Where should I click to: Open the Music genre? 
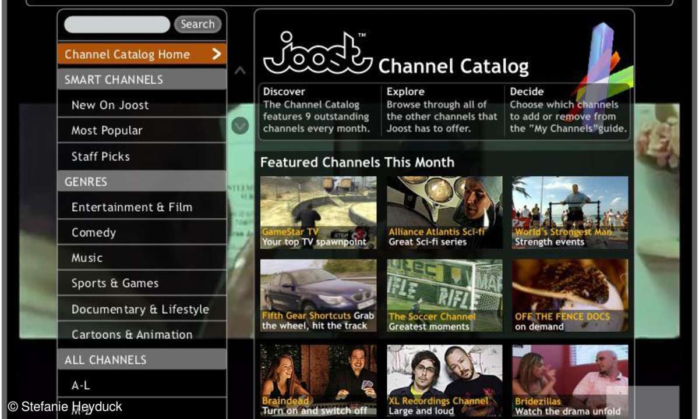(x=142, y=258)
